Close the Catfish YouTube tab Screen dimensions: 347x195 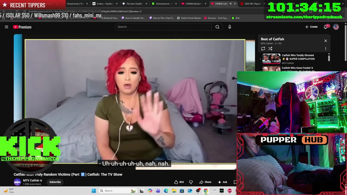coord(235,4)
